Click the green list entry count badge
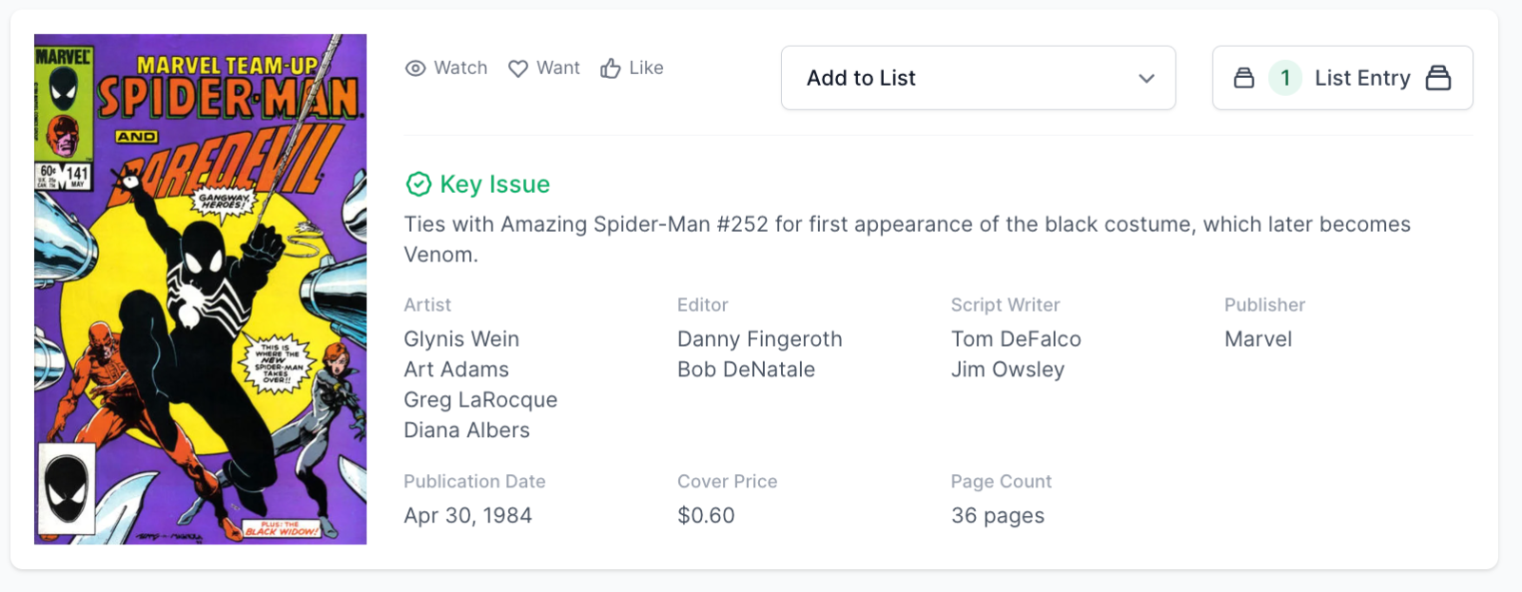Image resolution: width=1522 pixels, height=592 pixels. point(1285,78)
